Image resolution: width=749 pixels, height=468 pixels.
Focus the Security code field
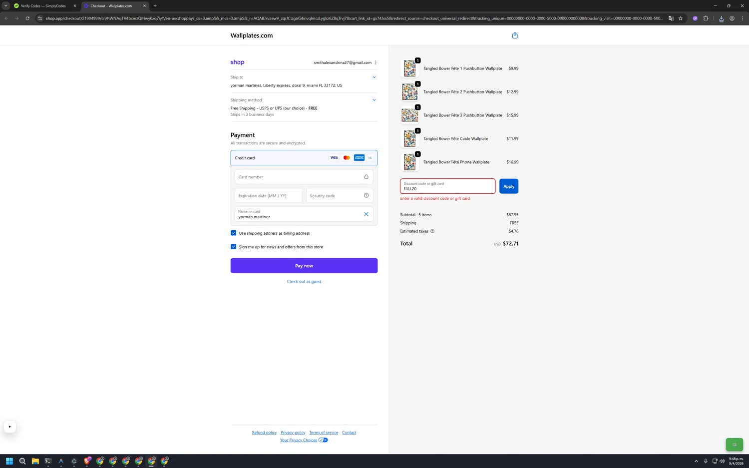(x=340, y=195)
